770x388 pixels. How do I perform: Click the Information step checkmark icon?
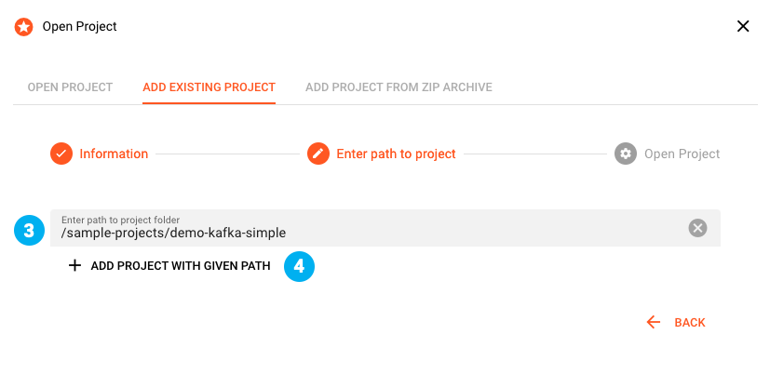pos(61,154)
